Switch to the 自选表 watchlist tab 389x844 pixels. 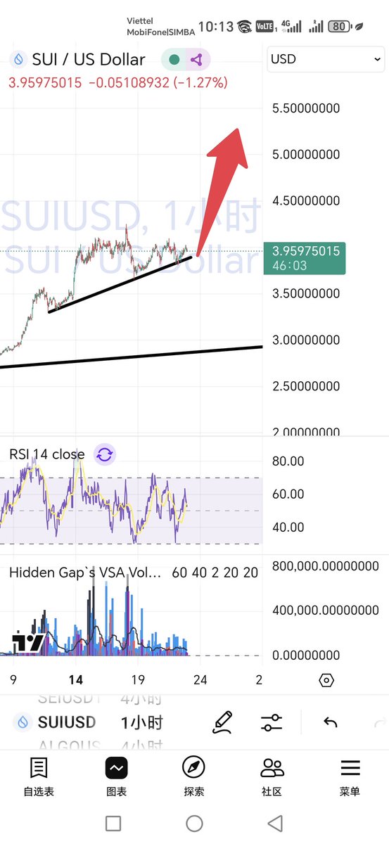click(39, 777)
